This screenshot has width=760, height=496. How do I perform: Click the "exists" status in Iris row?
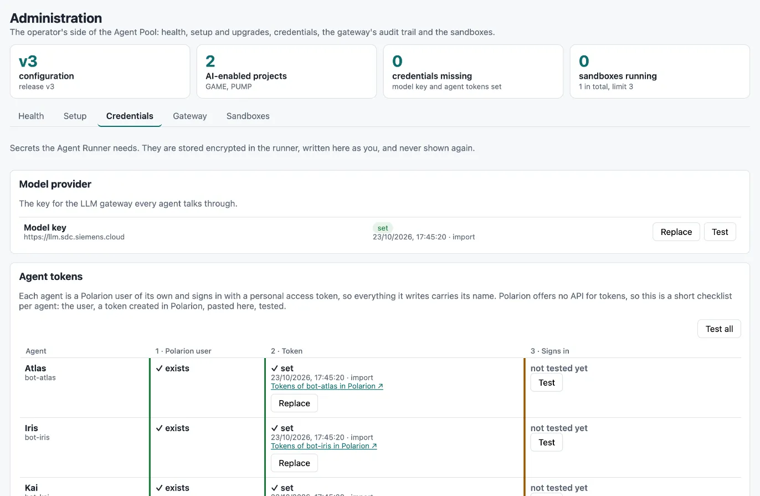pyautogui.click(x=172, y=428)
